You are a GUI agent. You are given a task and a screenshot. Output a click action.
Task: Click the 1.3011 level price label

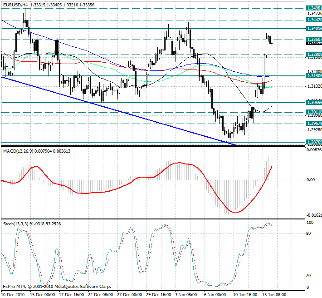pos(314,112)
